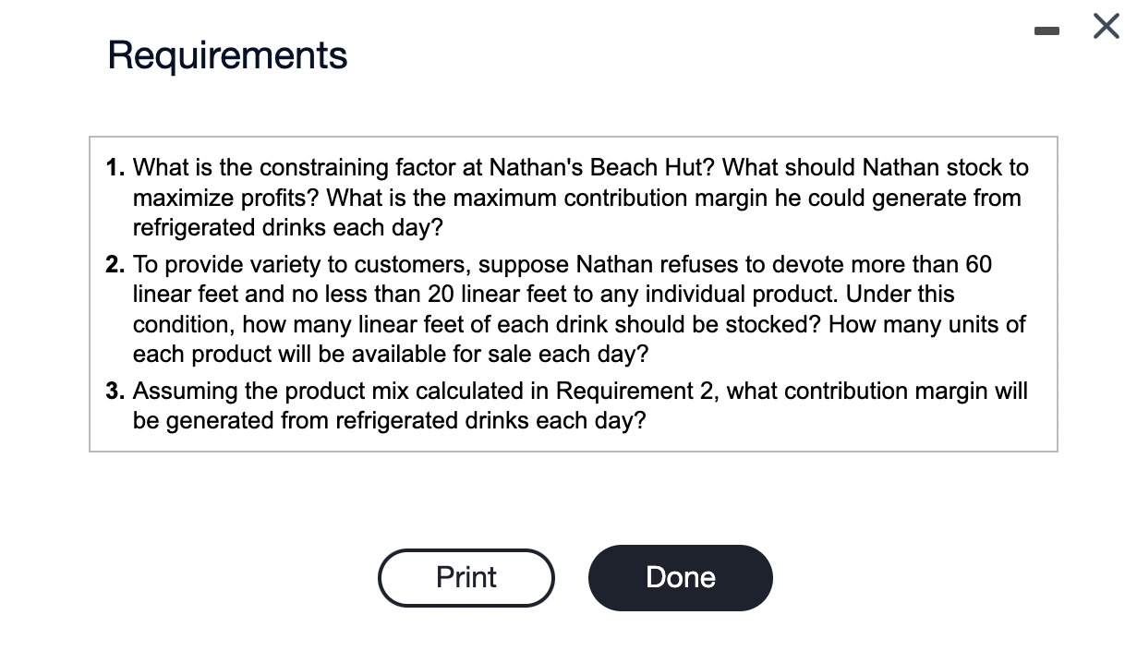The image size is (1125, 663).
Task: Click the number 1 in the list
Action: point(113,167)
